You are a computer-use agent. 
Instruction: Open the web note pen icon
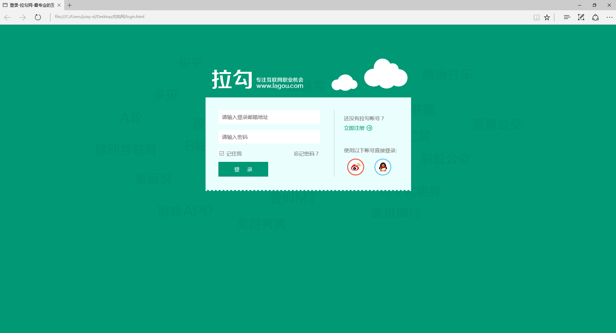[x=581, y=17]
